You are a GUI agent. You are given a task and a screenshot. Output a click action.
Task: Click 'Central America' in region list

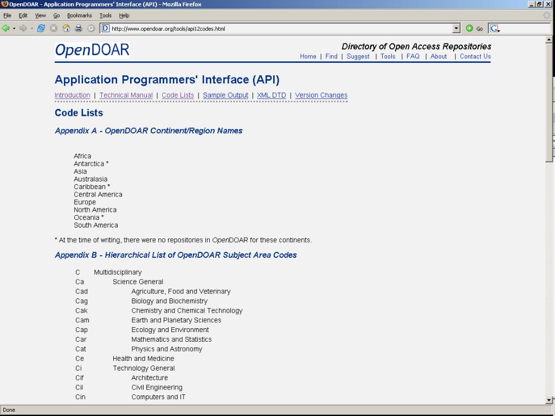click(x=98, y=194)
